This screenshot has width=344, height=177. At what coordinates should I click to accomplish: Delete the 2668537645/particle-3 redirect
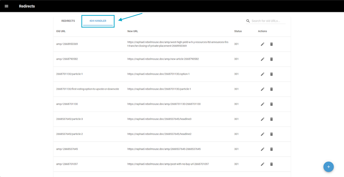click(x=271, y=119)
